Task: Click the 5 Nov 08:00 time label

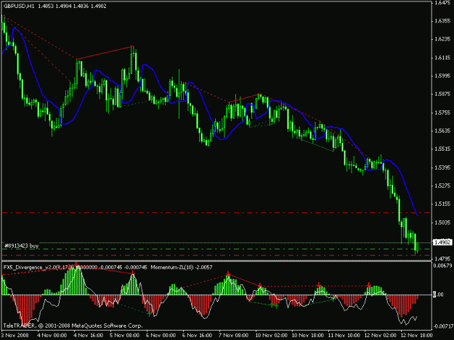Action: [124, 335]
